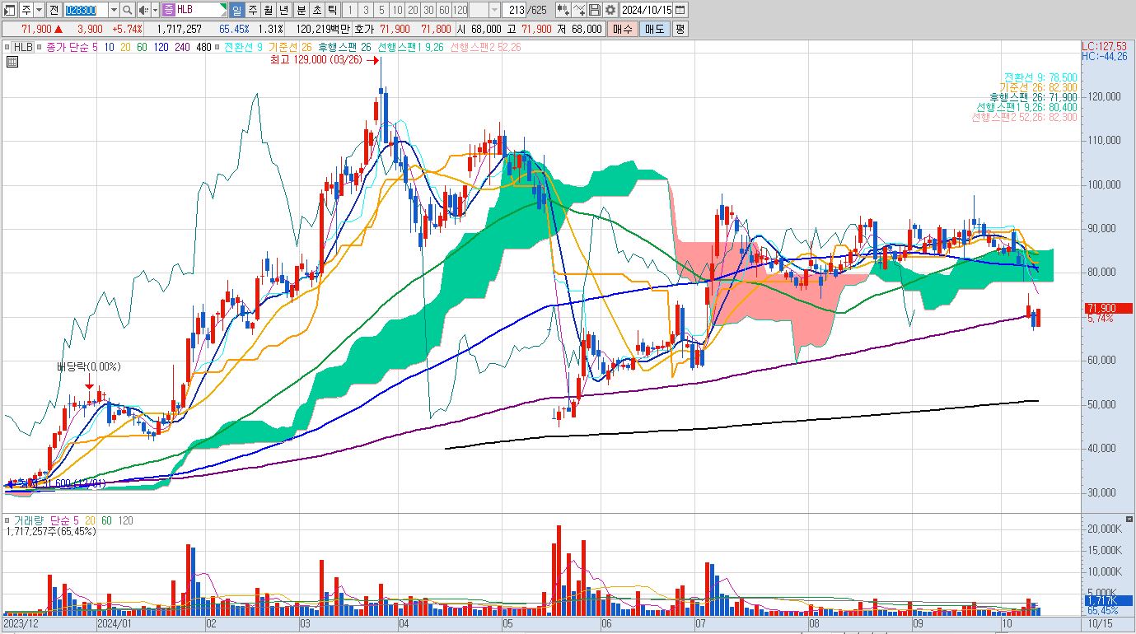
Task: Switch to the weekly (주) chart period
Action: 252,10
